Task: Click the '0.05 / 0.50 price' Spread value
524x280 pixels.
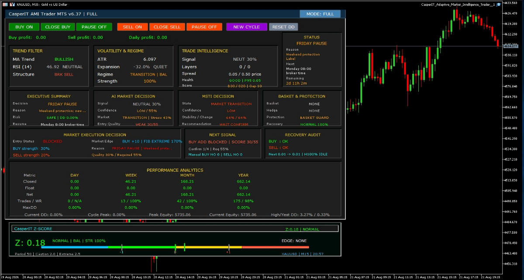Action: click(x=245, y=74)
